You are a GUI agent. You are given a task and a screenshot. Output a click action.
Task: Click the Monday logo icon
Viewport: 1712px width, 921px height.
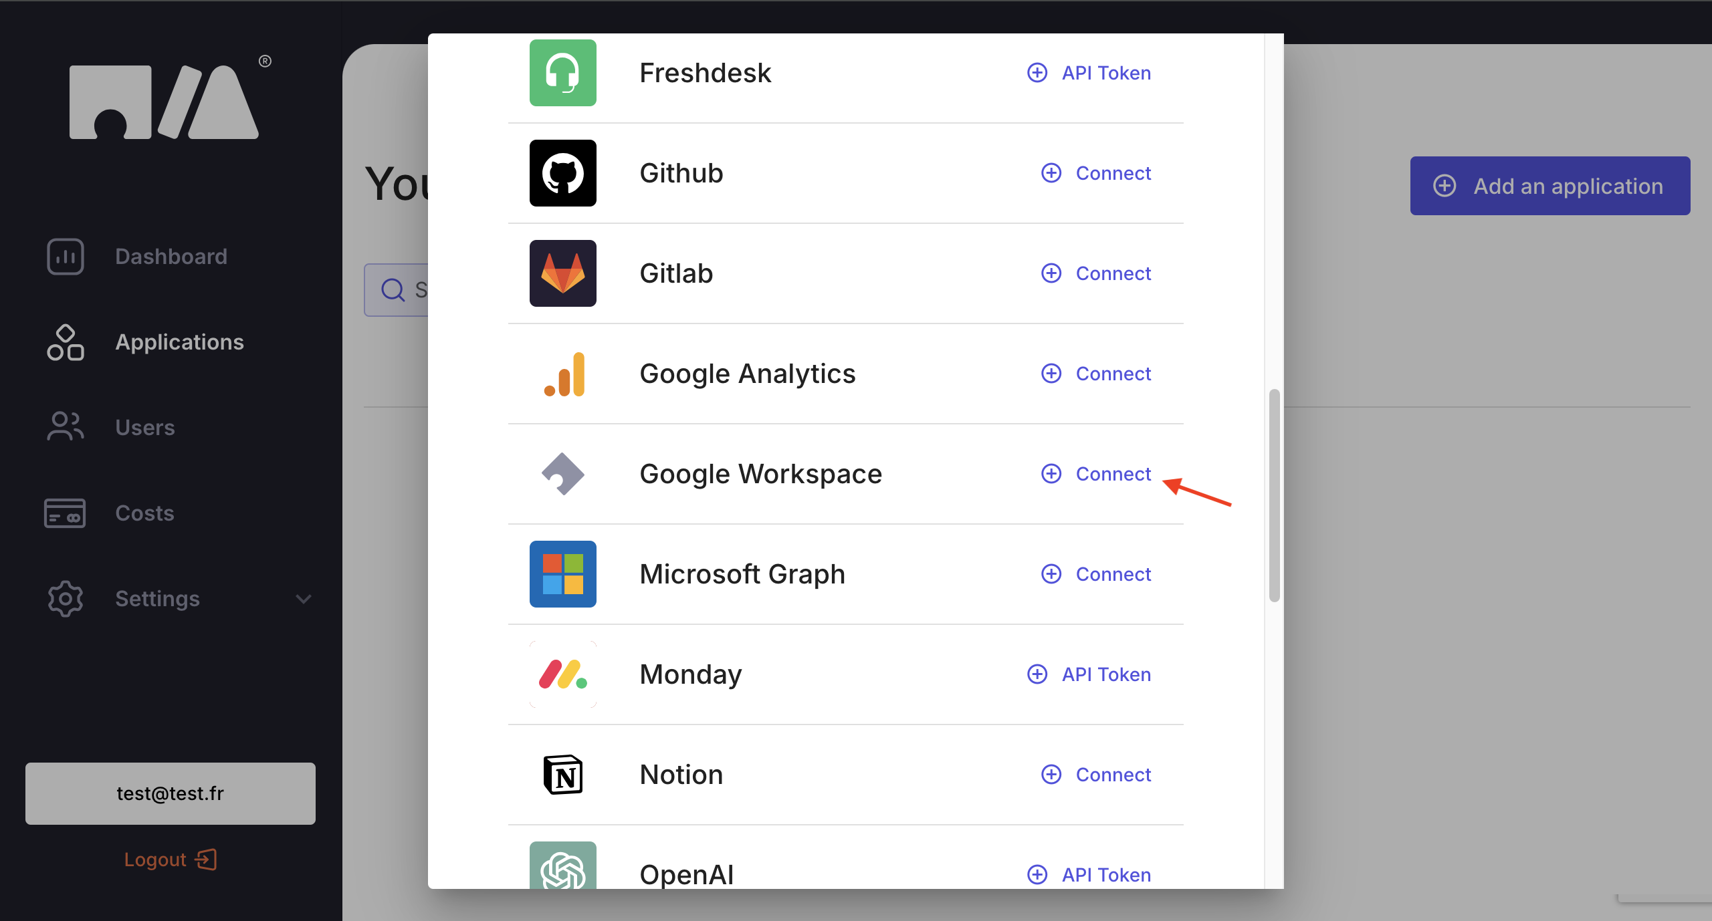(562, 674)
